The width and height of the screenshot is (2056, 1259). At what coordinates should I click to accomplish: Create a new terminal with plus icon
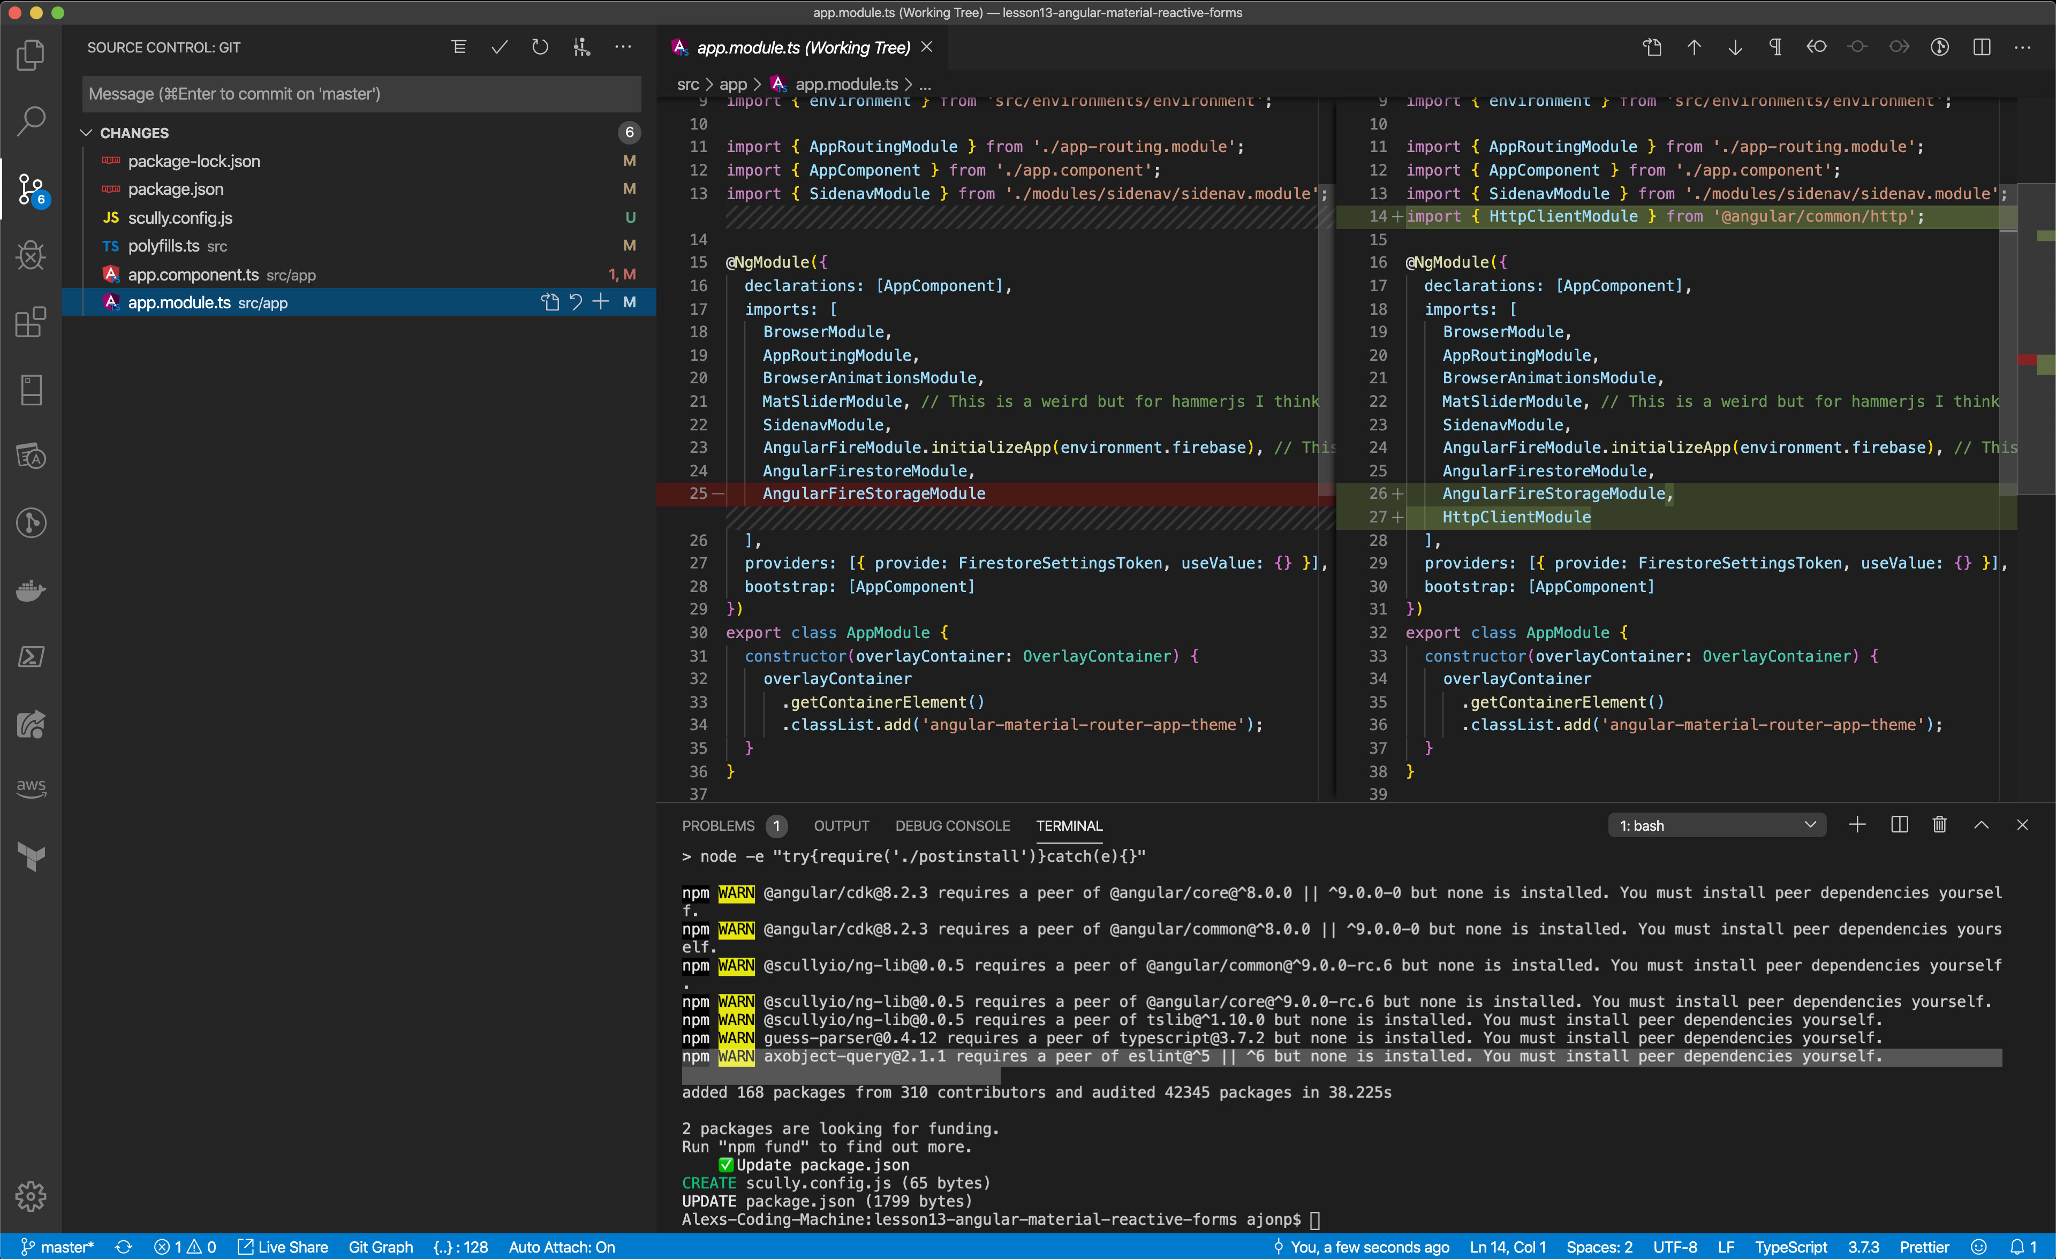1857,825
